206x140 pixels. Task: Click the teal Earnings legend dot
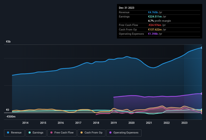click(30, 133)
